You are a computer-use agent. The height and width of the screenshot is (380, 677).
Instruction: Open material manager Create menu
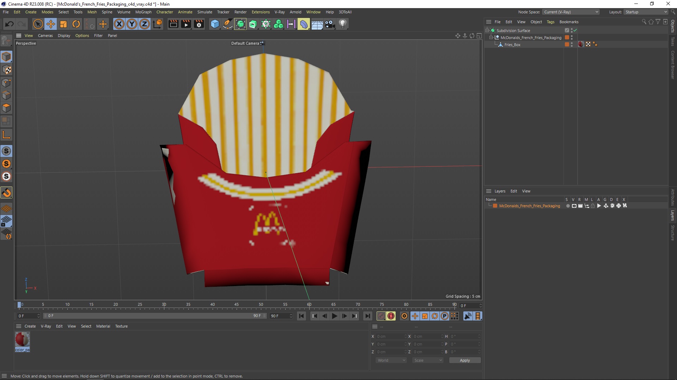30,326
